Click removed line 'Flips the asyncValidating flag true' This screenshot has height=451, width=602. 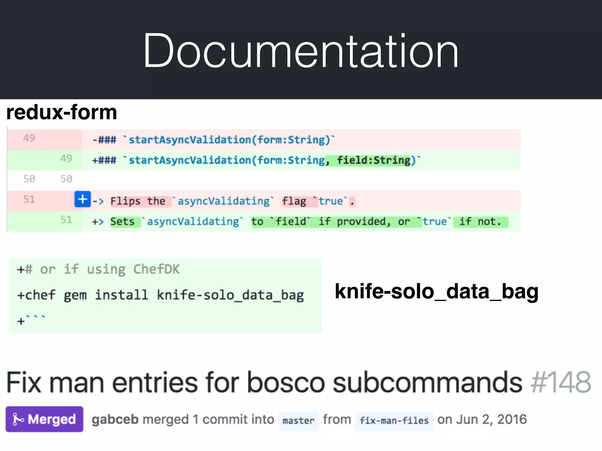click(264, 201)
